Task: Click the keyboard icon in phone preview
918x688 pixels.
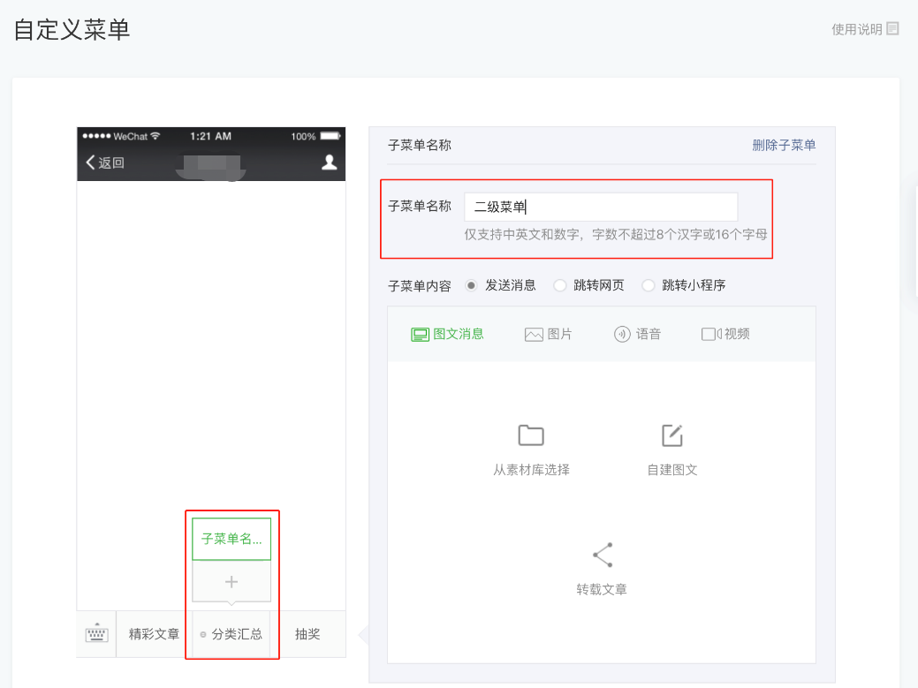Action: [96, 634]
